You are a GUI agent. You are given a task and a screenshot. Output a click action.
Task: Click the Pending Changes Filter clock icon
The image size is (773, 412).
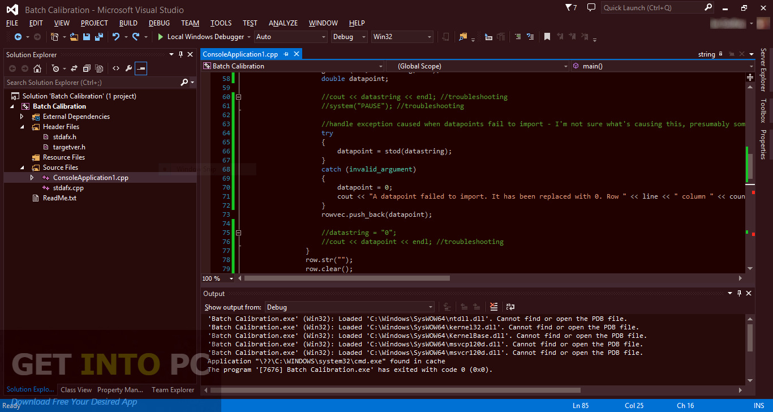55,68
